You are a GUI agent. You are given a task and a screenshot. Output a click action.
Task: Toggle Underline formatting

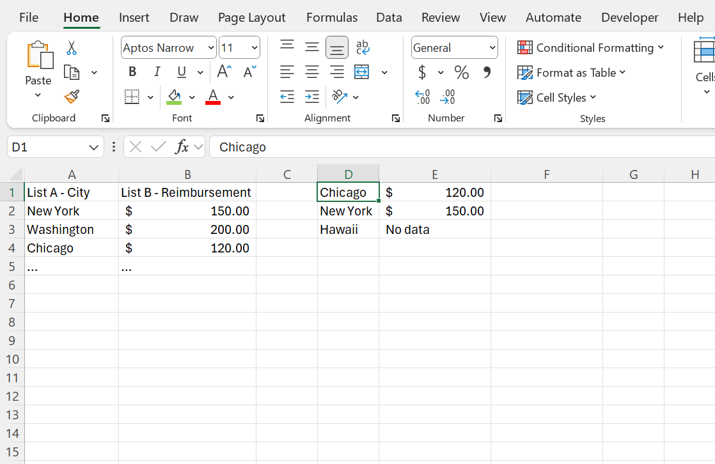pyautogui.click(x=182, y=72)
